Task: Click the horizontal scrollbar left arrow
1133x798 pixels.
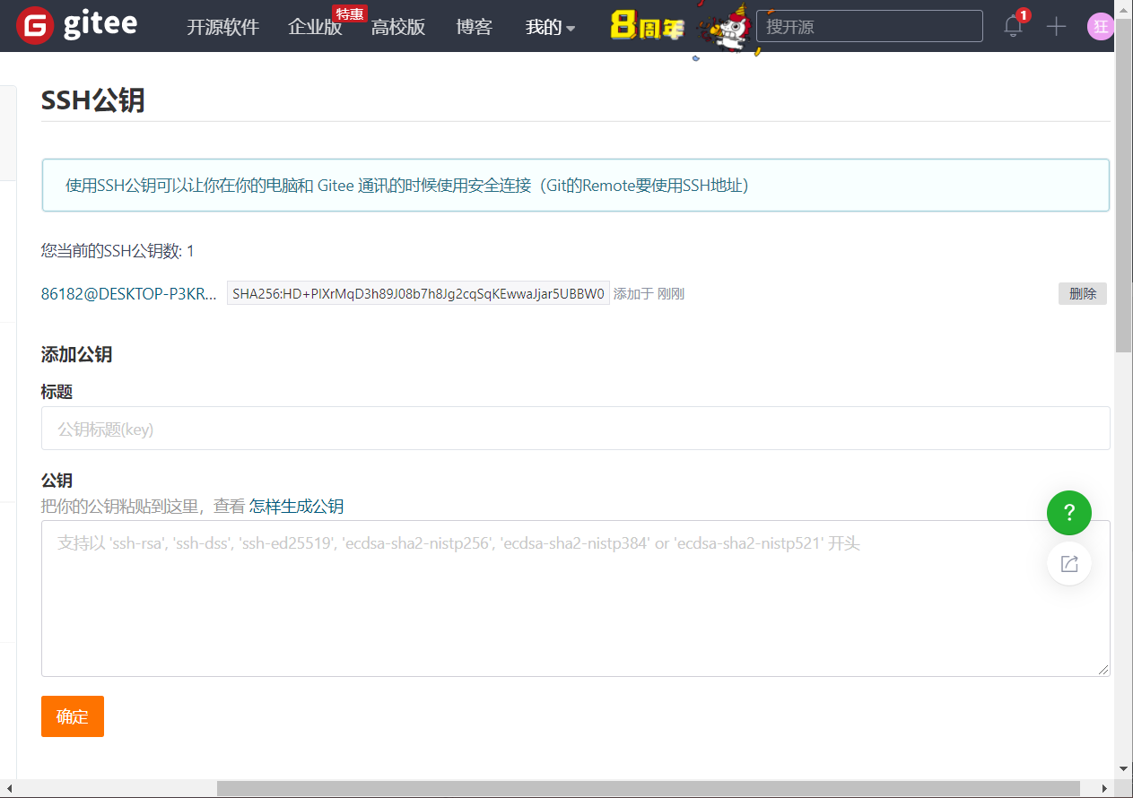Action: [x=8, y=789]
